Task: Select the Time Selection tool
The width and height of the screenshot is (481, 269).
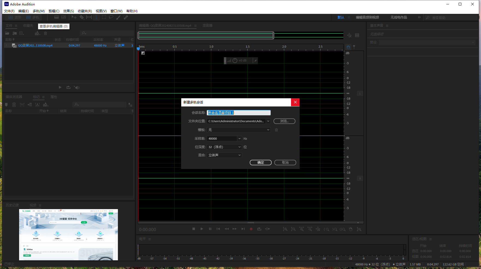Action: point(96,17)
